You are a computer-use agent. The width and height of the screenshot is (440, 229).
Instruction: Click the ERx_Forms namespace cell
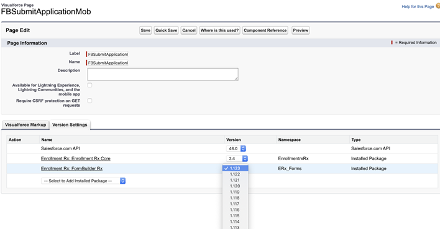290,168
